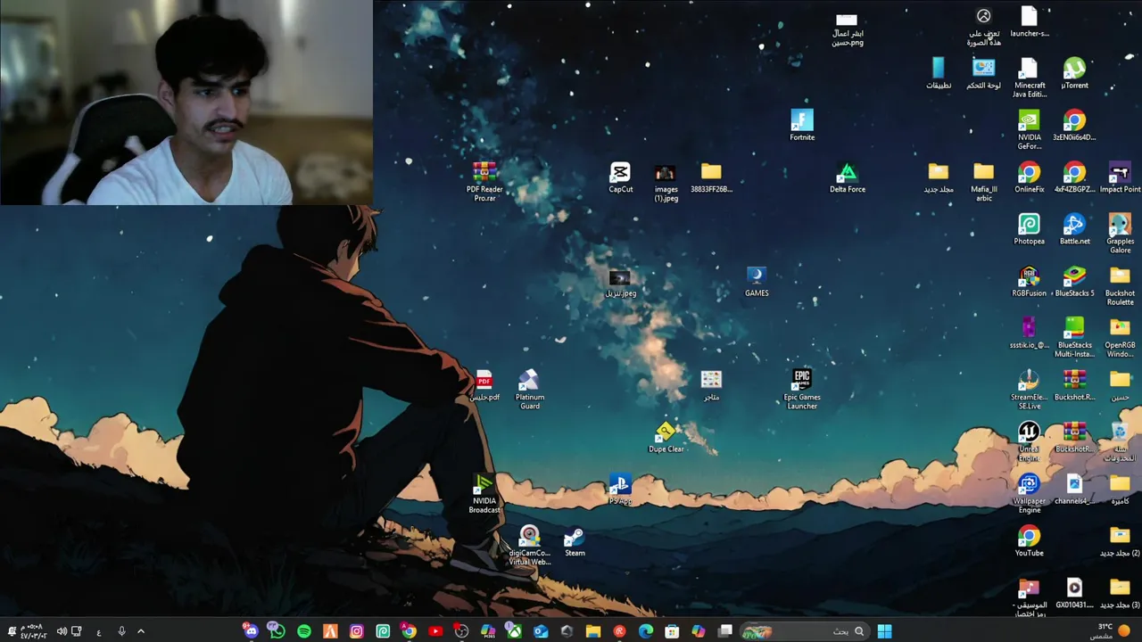Open Spotify from the taskbar
This screenshot has height=642, width=1142.
[304, 631]
